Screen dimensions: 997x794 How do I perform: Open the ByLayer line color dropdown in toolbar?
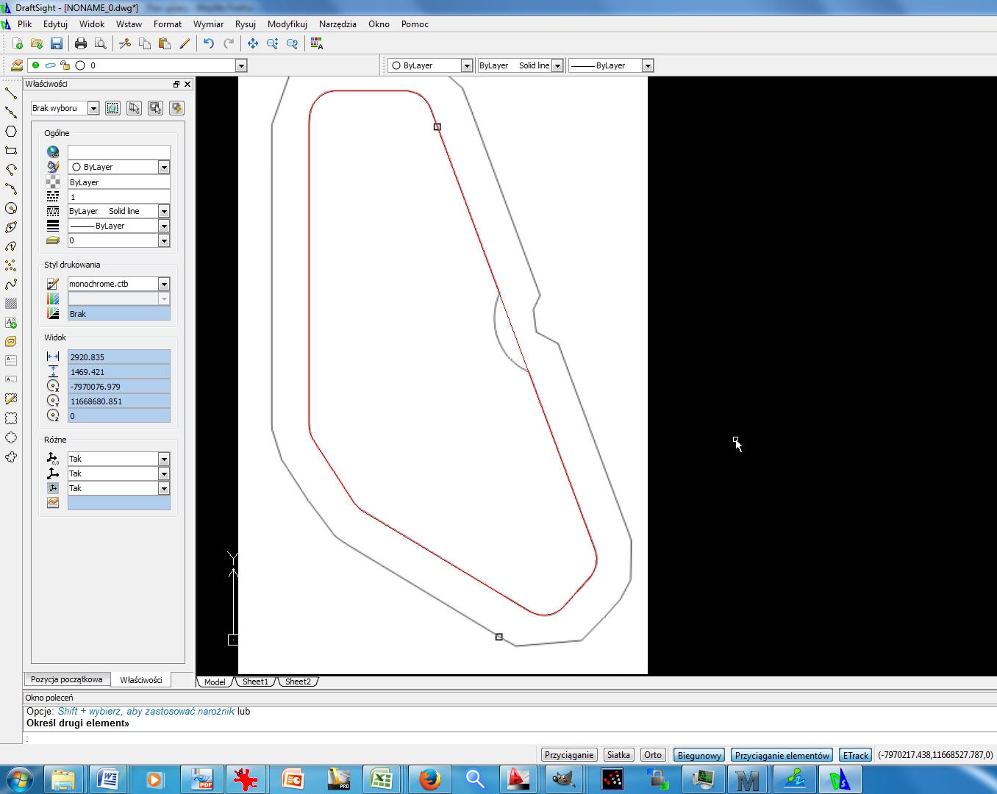click(466, 65)
